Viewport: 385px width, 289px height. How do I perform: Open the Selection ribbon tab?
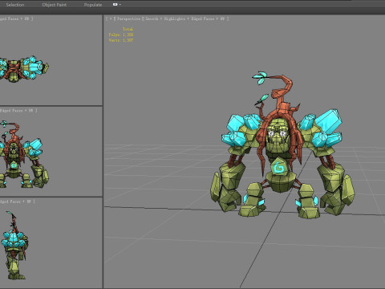pos(15,5)
